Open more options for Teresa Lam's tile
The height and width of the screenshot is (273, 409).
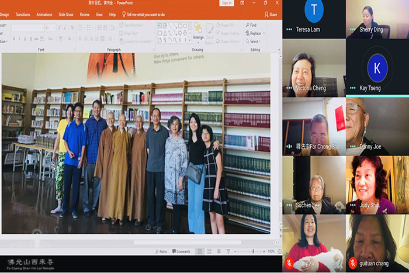(x=289, y=29)
